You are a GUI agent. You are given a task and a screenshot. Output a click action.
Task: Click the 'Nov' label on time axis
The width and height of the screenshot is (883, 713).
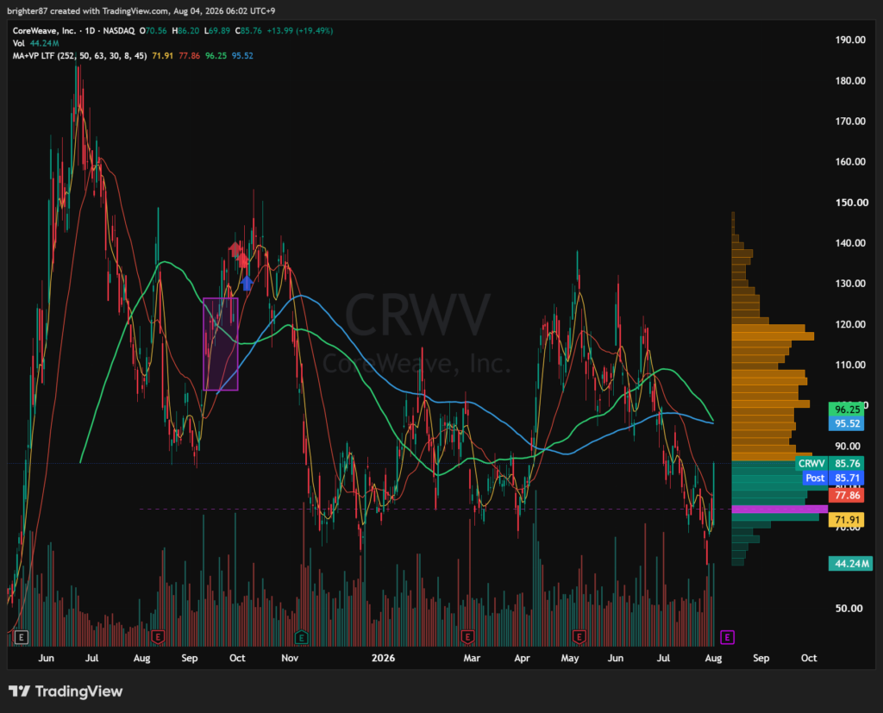pyautogui.click(x=290, y=658)
